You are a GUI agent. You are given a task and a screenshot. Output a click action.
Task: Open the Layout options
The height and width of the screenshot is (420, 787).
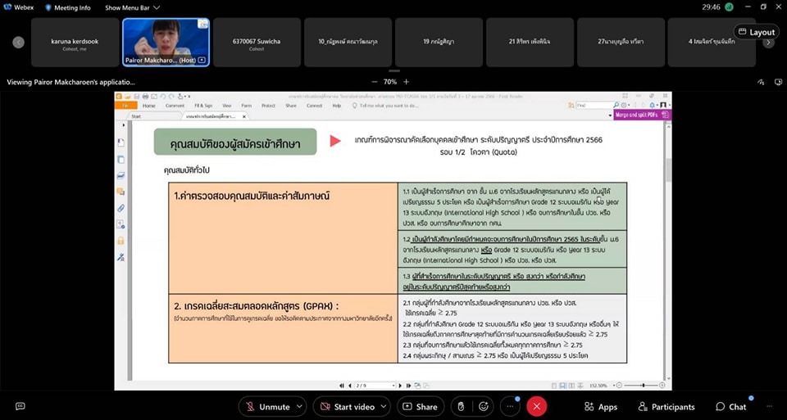(755, 32)
